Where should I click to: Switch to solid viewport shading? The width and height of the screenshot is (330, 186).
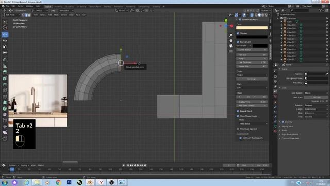(259, 15)
